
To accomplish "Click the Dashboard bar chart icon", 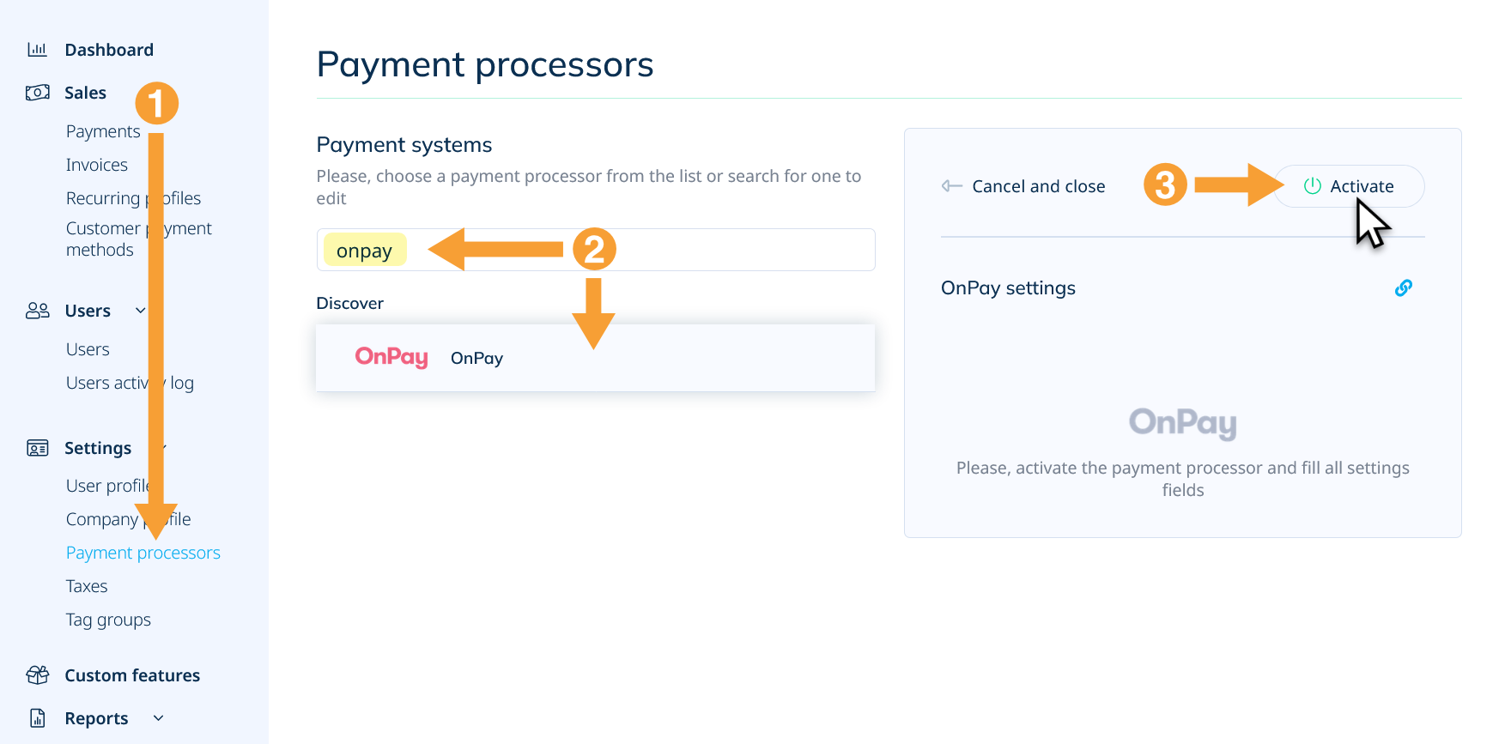I will [37, 49].
